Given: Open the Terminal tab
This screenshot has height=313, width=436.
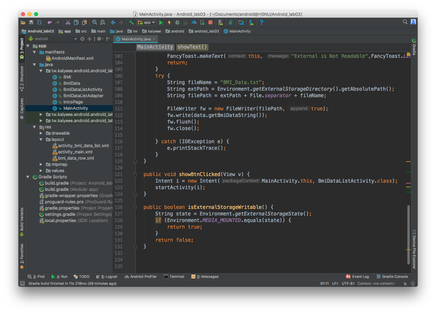Looking at the screenshot, I should coord(174,277).
